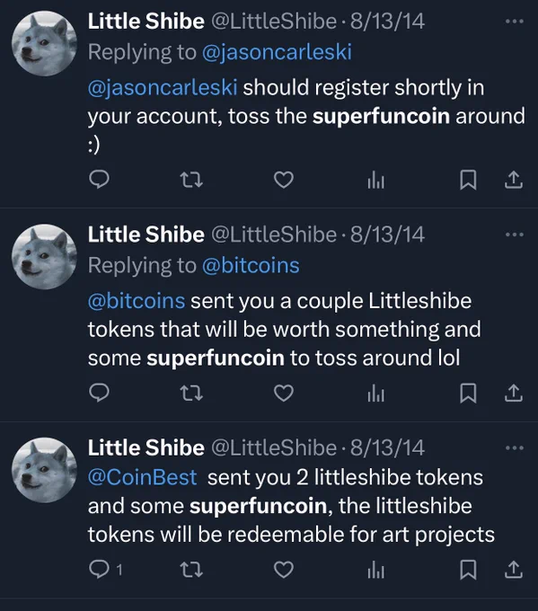Like the tweet replying to @bitcoins
The height and width of the screenshot is (611, 538).
[x=284, y=393]
